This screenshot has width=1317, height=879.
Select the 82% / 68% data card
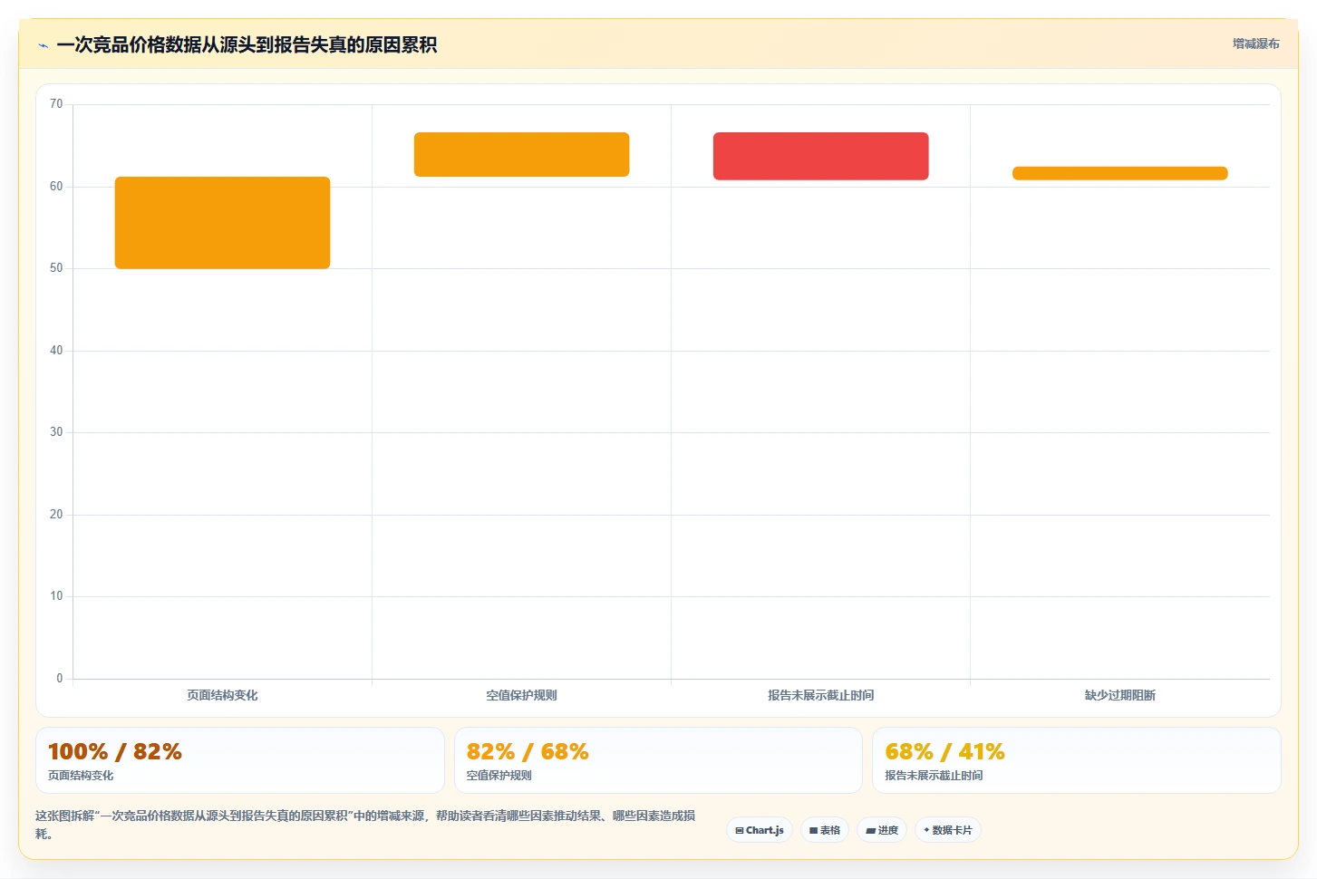click(658, 760)
